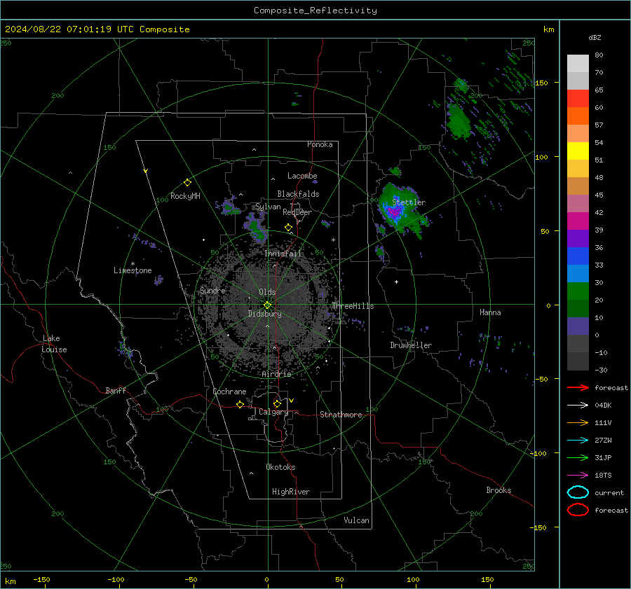Click the Lake Louise label
Image resolution: width=631 pixels, height=589 pixels.
[x=54, y=344]
